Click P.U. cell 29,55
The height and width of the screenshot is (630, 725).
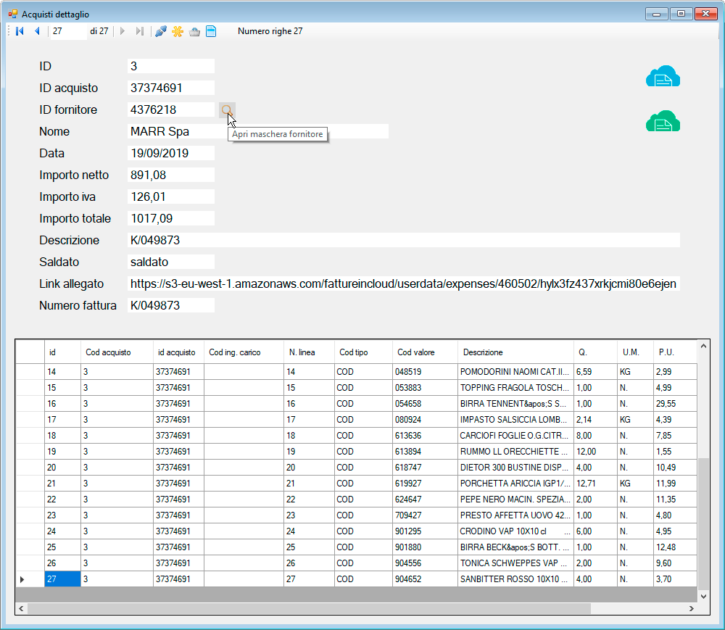pyautogui.click(x=674, y=404)
